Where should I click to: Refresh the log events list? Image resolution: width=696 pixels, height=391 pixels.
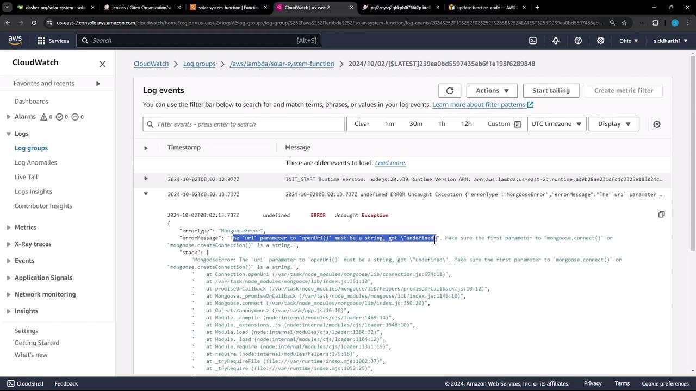click(450, 91)
